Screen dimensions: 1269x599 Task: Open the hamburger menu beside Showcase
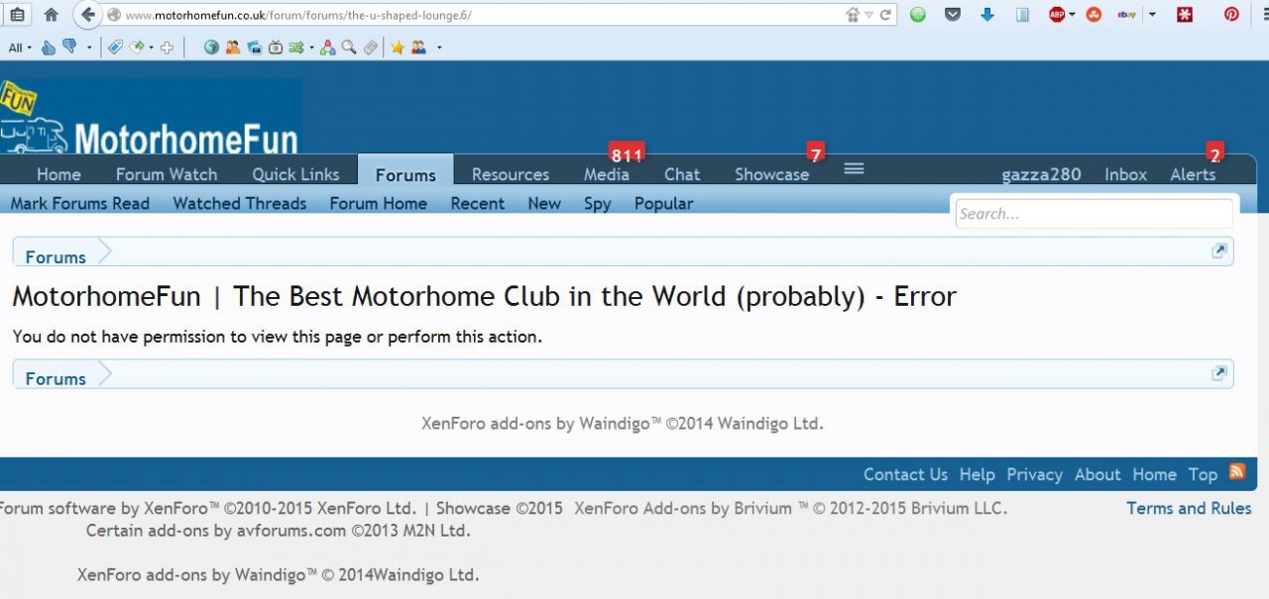click(x=854, y=169)
